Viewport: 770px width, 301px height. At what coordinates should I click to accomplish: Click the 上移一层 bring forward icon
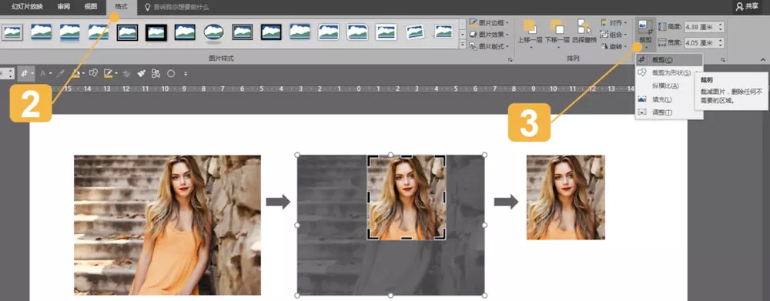[530, 27]
